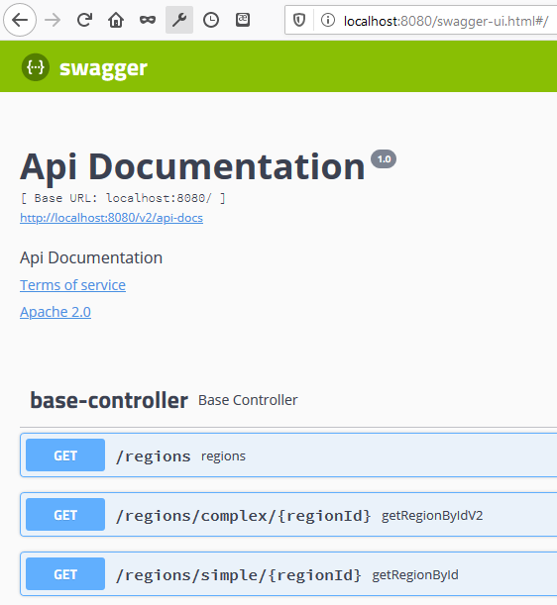Screen dimensions: 557x605
Task: Open history clock icon
Action: click(211, 20)
